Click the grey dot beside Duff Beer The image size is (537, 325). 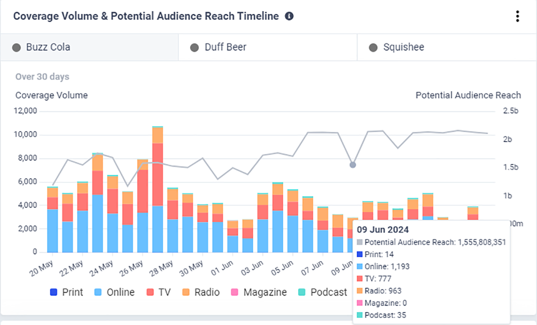pos(194,47)
